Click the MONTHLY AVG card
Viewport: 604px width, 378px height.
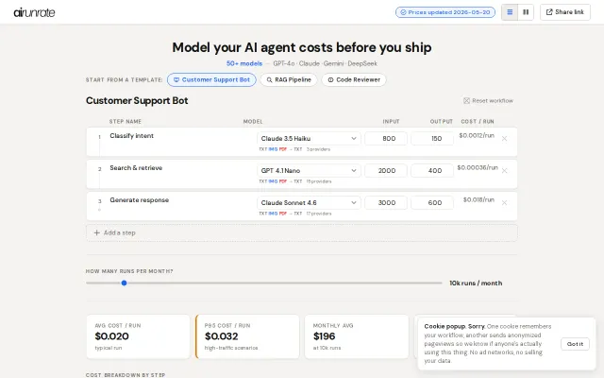pyautogui.click(x=357, y=336)
